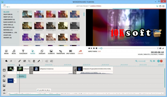
Task: Click the filter library scrollbar
Action: tap(84, 14)
